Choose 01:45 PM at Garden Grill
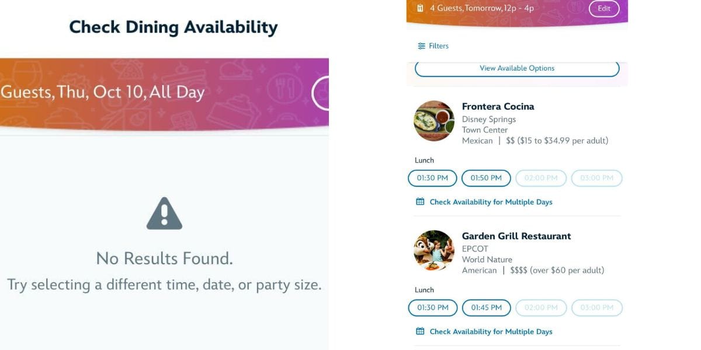701x350 pixels. [486, 307]
